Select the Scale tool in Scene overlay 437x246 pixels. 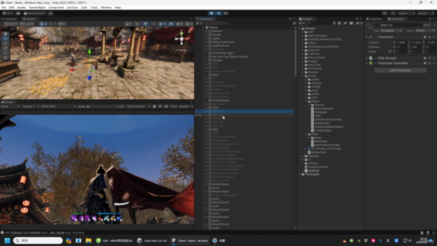(5, 48)
